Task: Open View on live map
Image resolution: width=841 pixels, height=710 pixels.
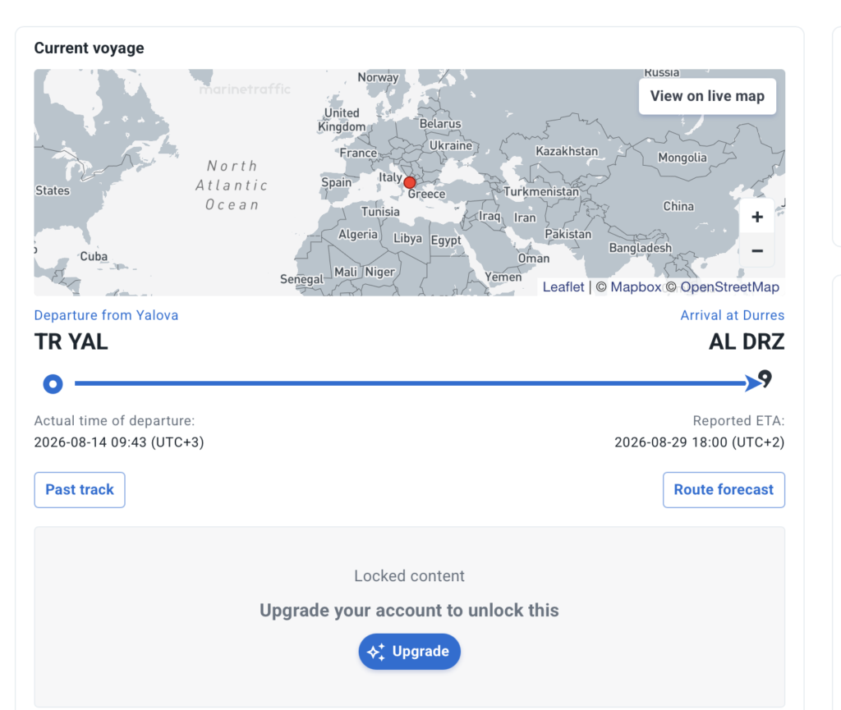Action: pos(707,97)
